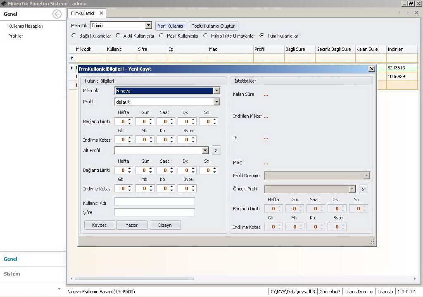Sort by the Indirilen column header
The width and height of the screenshot is (423, 297).
[x=402, y=49]
